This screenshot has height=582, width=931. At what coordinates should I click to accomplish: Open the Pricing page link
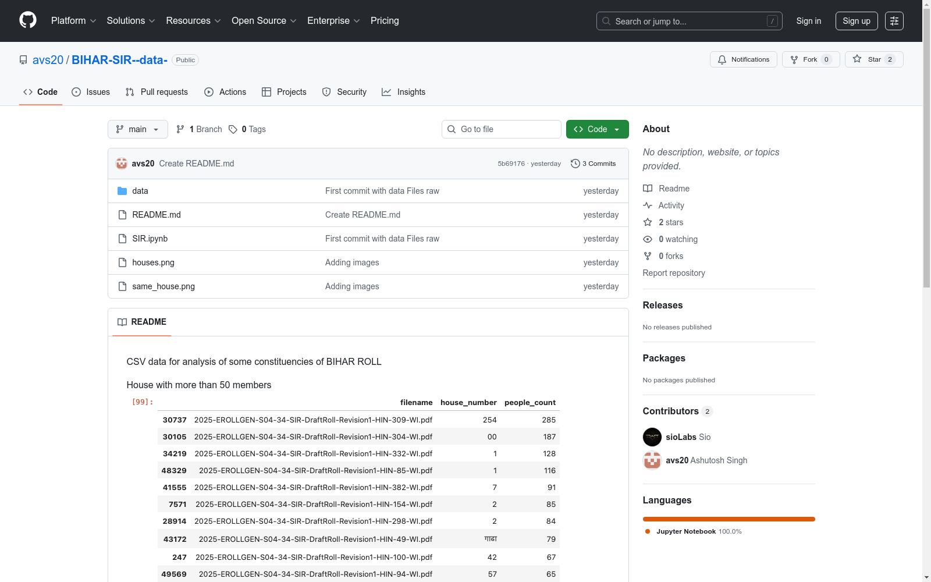pos(385,21)
